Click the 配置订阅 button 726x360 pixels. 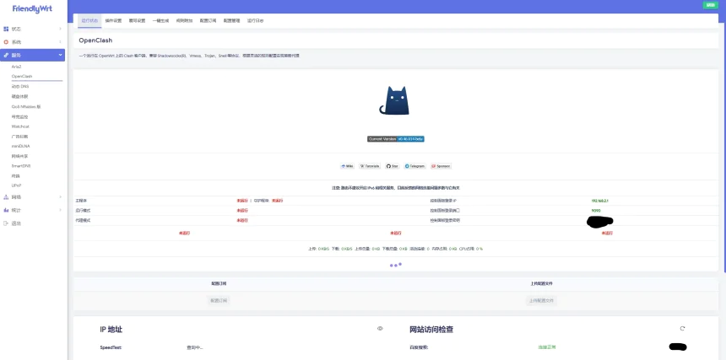click(x=219, y=300)
